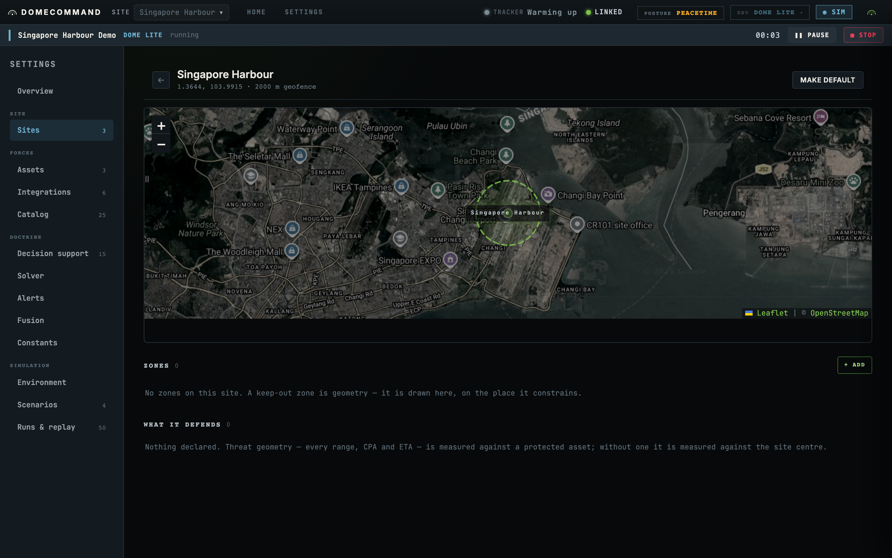
Task: Click the IKEA Tampines shopping marker
Action: 401,186
